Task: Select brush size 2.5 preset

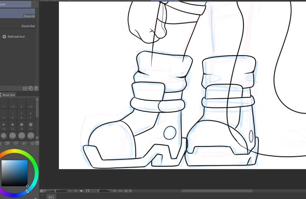Action: 31,103
